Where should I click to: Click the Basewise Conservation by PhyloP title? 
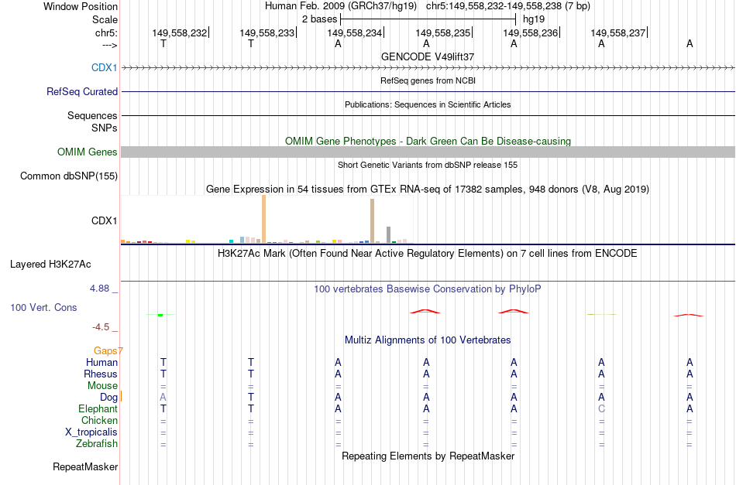coord(428,289)
